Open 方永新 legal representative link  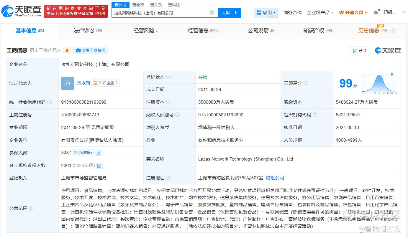(x=83, y=83)
